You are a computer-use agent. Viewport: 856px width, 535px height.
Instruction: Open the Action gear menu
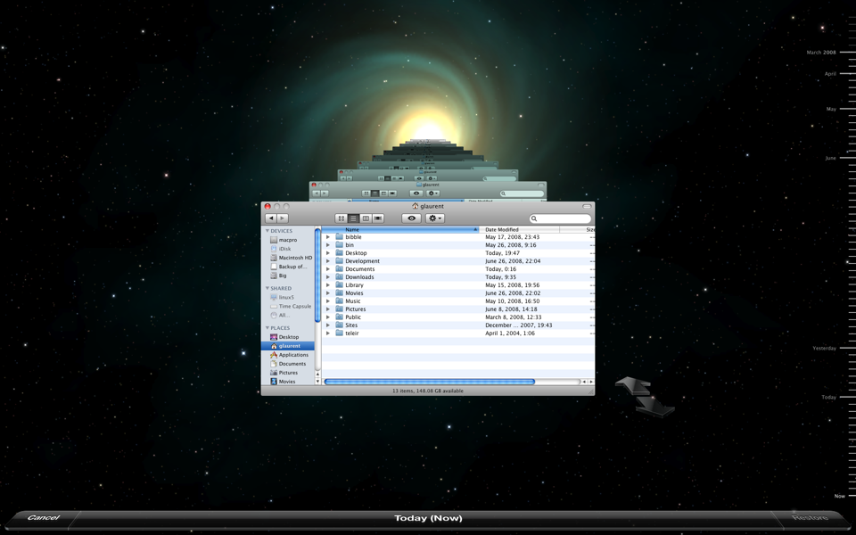pos(434,218)
